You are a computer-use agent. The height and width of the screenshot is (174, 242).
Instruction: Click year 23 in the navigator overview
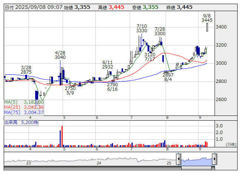tap(29, 163)
